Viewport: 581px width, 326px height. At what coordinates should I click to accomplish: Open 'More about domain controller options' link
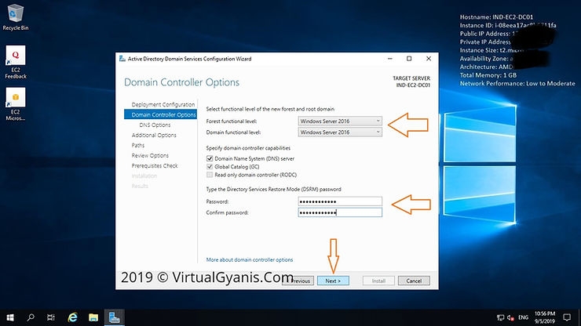click(250, 259)
